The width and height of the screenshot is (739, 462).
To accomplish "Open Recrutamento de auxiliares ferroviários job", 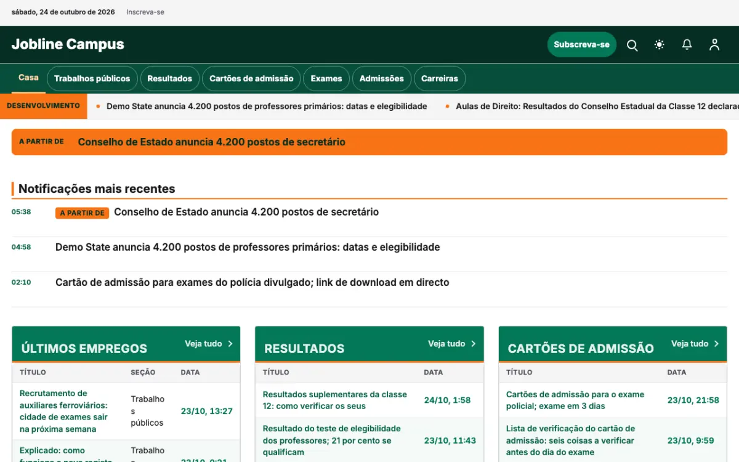I will coord(63,411).
